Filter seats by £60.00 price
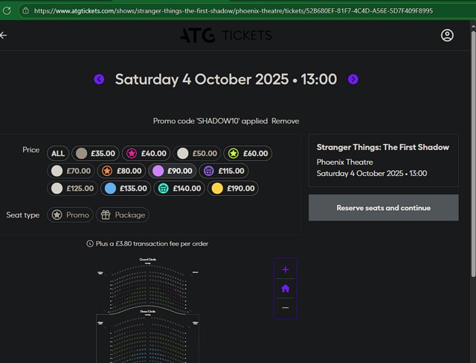This screenshot has width=476, height=363. click(248, 154)
